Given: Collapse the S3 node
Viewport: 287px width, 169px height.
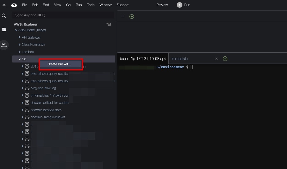Looking at the screenshot, I should [x=19, y=59].
